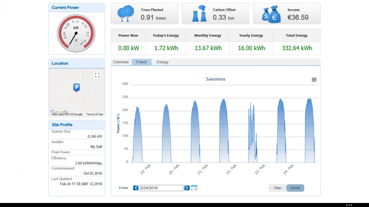Open the Terms of Use link

[x=95, y=114]
